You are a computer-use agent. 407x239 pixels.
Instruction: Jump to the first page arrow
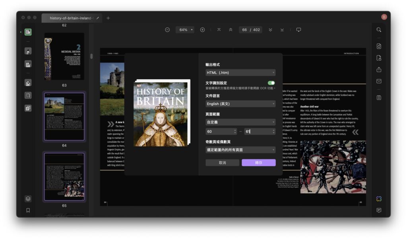coord(219,30)
